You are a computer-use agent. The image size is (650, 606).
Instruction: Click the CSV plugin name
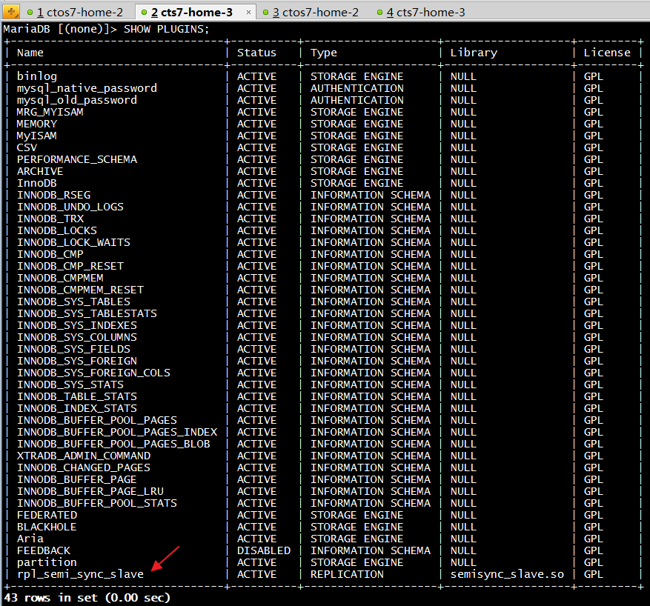[x=27, y=147]
